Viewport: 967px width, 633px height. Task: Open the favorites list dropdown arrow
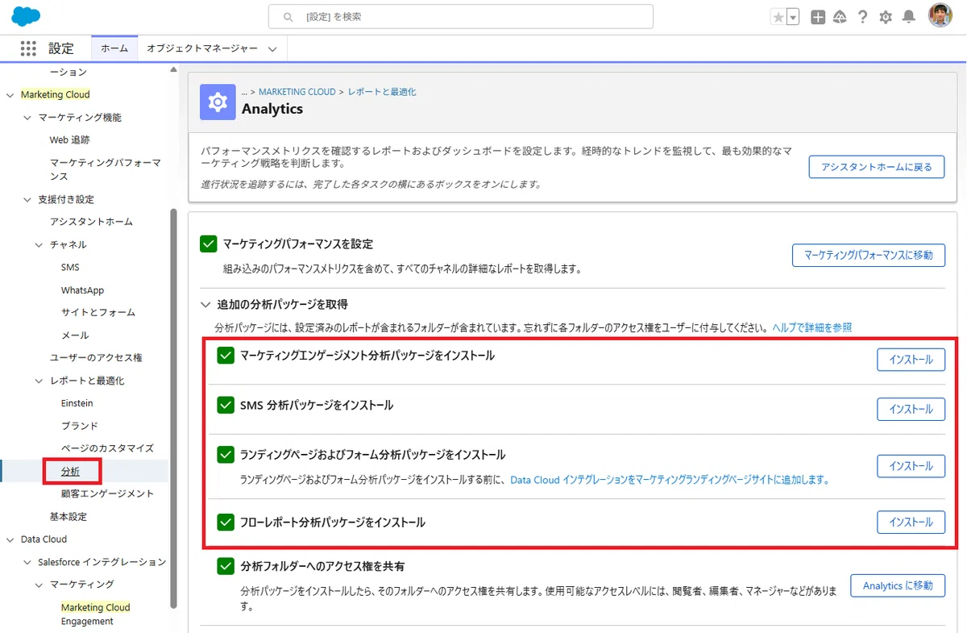click(793, 17)
